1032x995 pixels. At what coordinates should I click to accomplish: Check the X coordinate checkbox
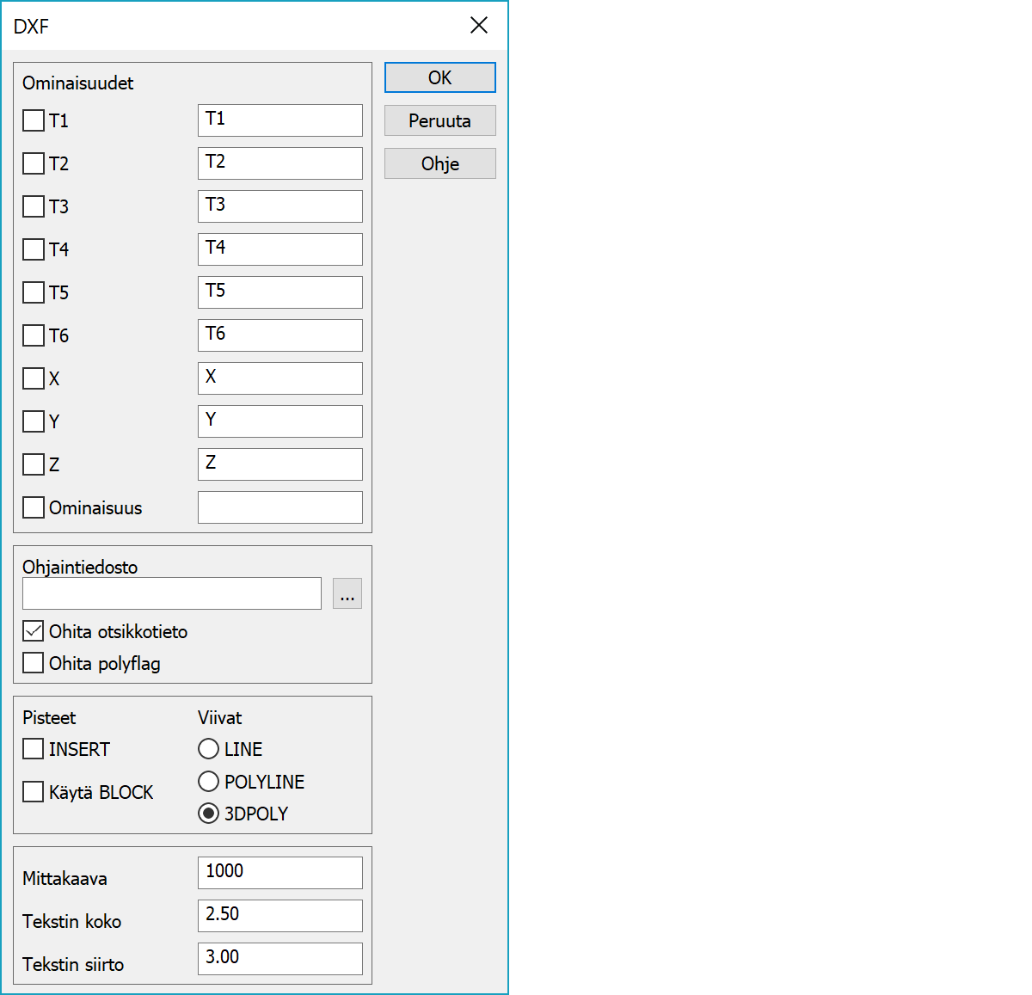tap(34, 378)
